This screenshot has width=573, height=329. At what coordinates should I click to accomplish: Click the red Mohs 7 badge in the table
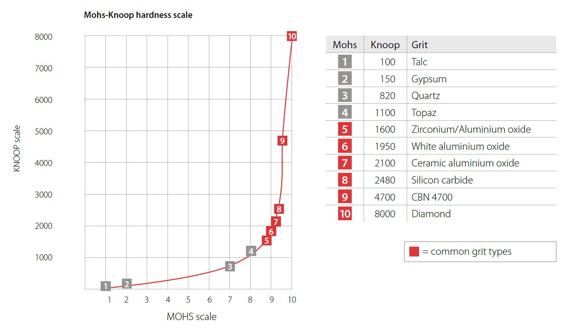click(x=344, y=163)
